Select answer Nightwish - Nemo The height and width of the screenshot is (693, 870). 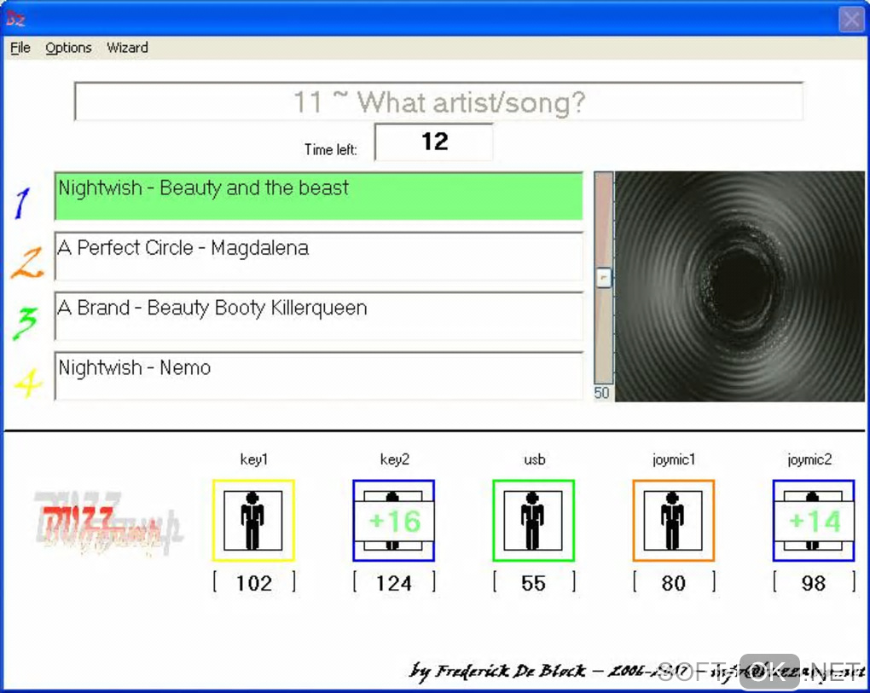coord(318,376)
